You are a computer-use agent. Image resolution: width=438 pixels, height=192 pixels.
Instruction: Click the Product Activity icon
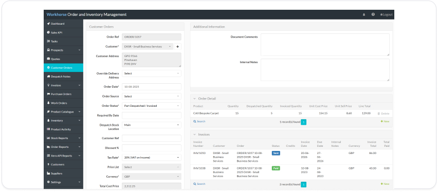pos(48,129)
